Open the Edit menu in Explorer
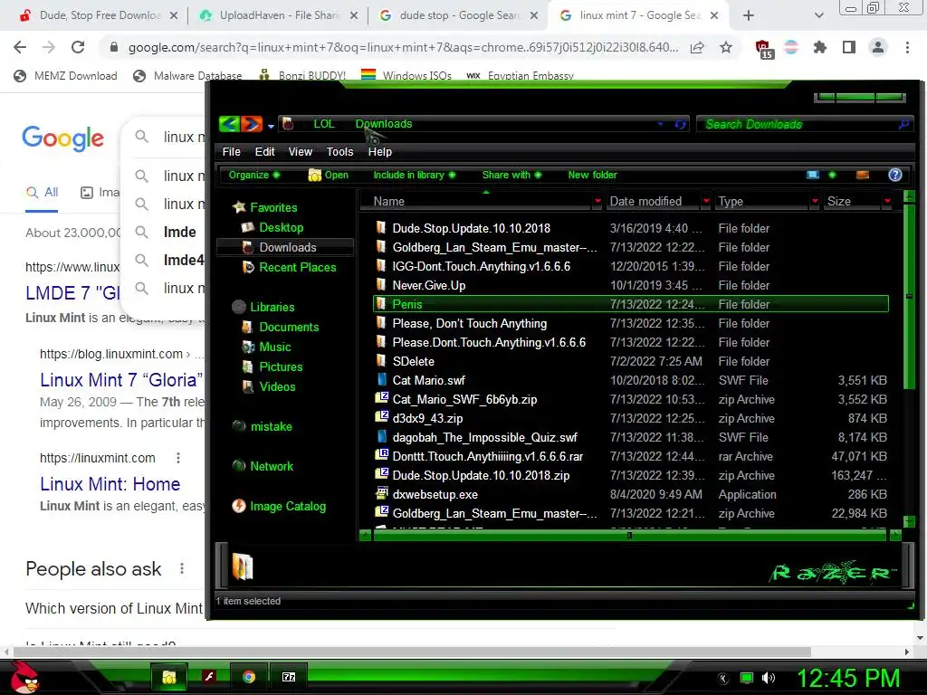This screenshot has height=695, width=927. click(264, 152)
